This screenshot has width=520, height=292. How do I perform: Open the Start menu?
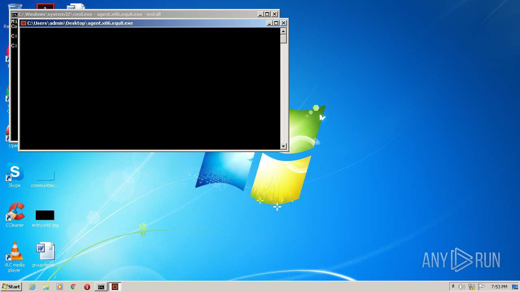pyautogui.click(x=11, y=287)
